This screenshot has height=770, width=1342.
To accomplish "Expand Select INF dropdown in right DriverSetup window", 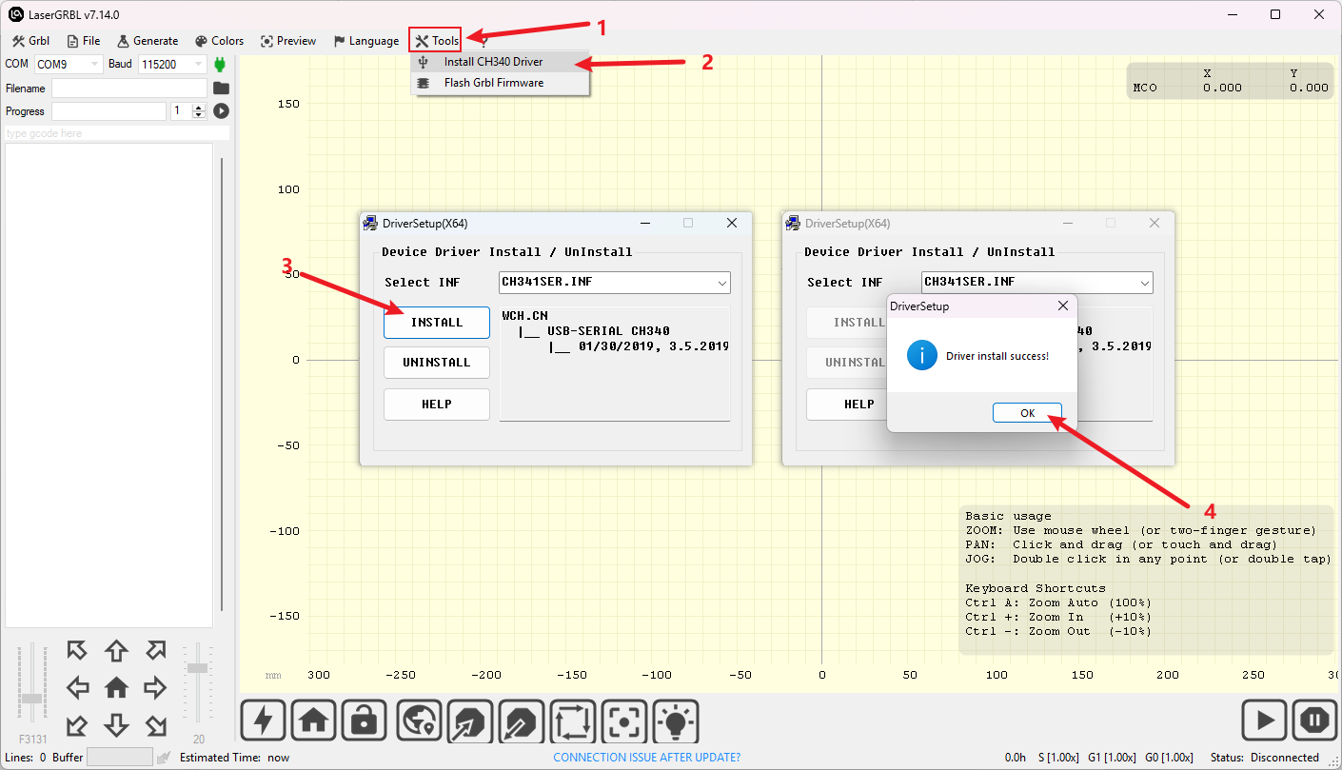I will [x=1145, y=283].
